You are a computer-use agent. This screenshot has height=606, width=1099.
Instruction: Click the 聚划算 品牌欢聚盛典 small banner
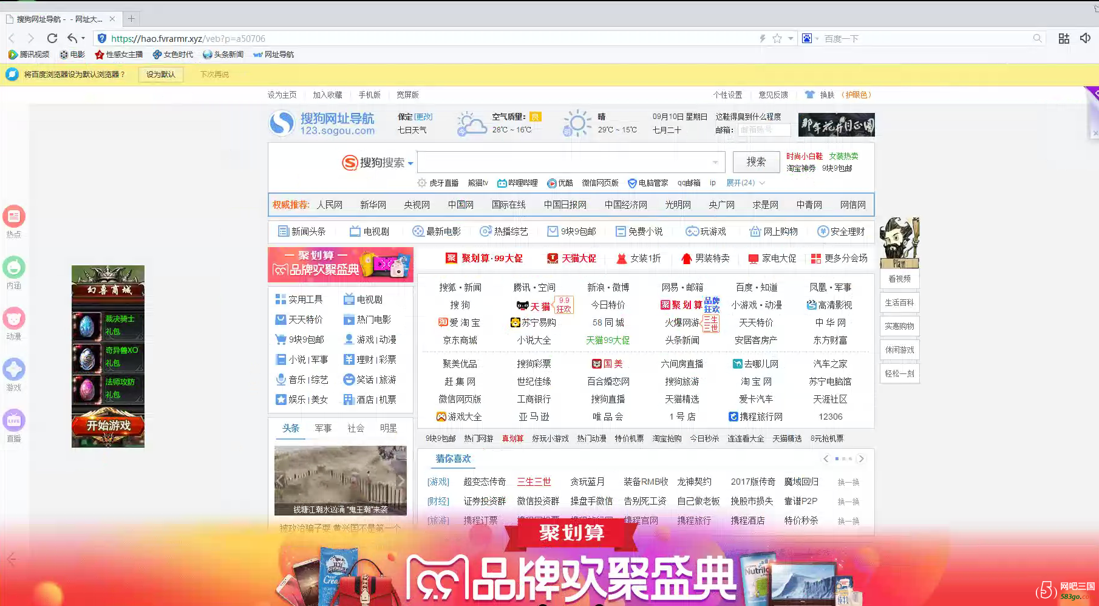click(x=341, y=265)
